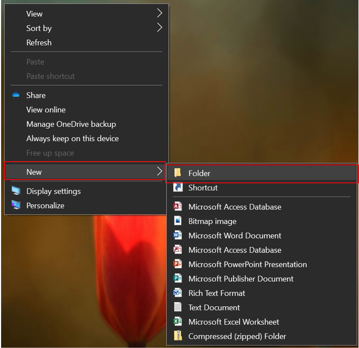
Task: Click the Bitmap image icon
Action: (x=178, y=221)
